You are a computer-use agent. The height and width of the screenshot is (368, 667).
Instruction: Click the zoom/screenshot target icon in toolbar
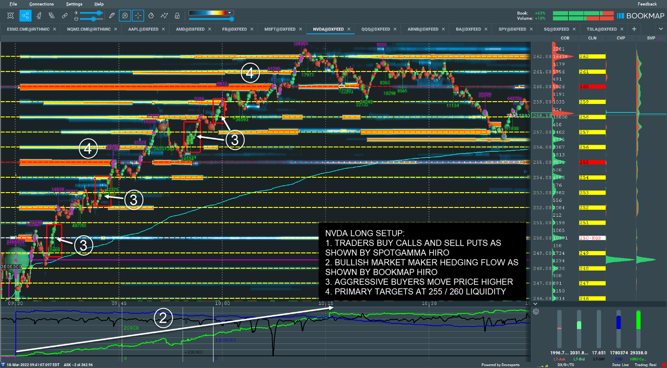[11, 15]
